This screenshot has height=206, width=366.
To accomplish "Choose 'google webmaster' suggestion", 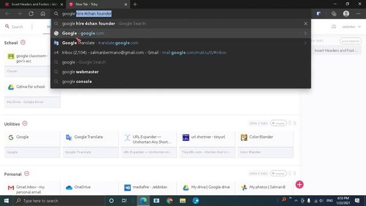I will (181, 72).
